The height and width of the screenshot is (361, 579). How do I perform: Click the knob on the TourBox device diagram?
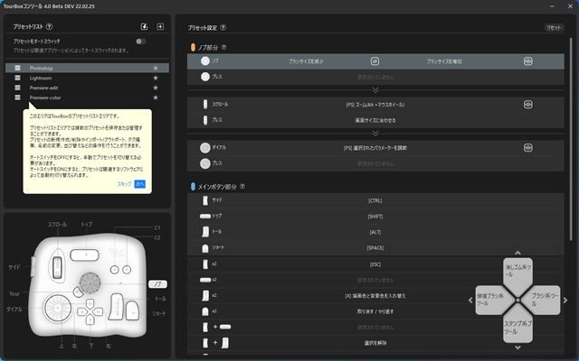[90, 282]
